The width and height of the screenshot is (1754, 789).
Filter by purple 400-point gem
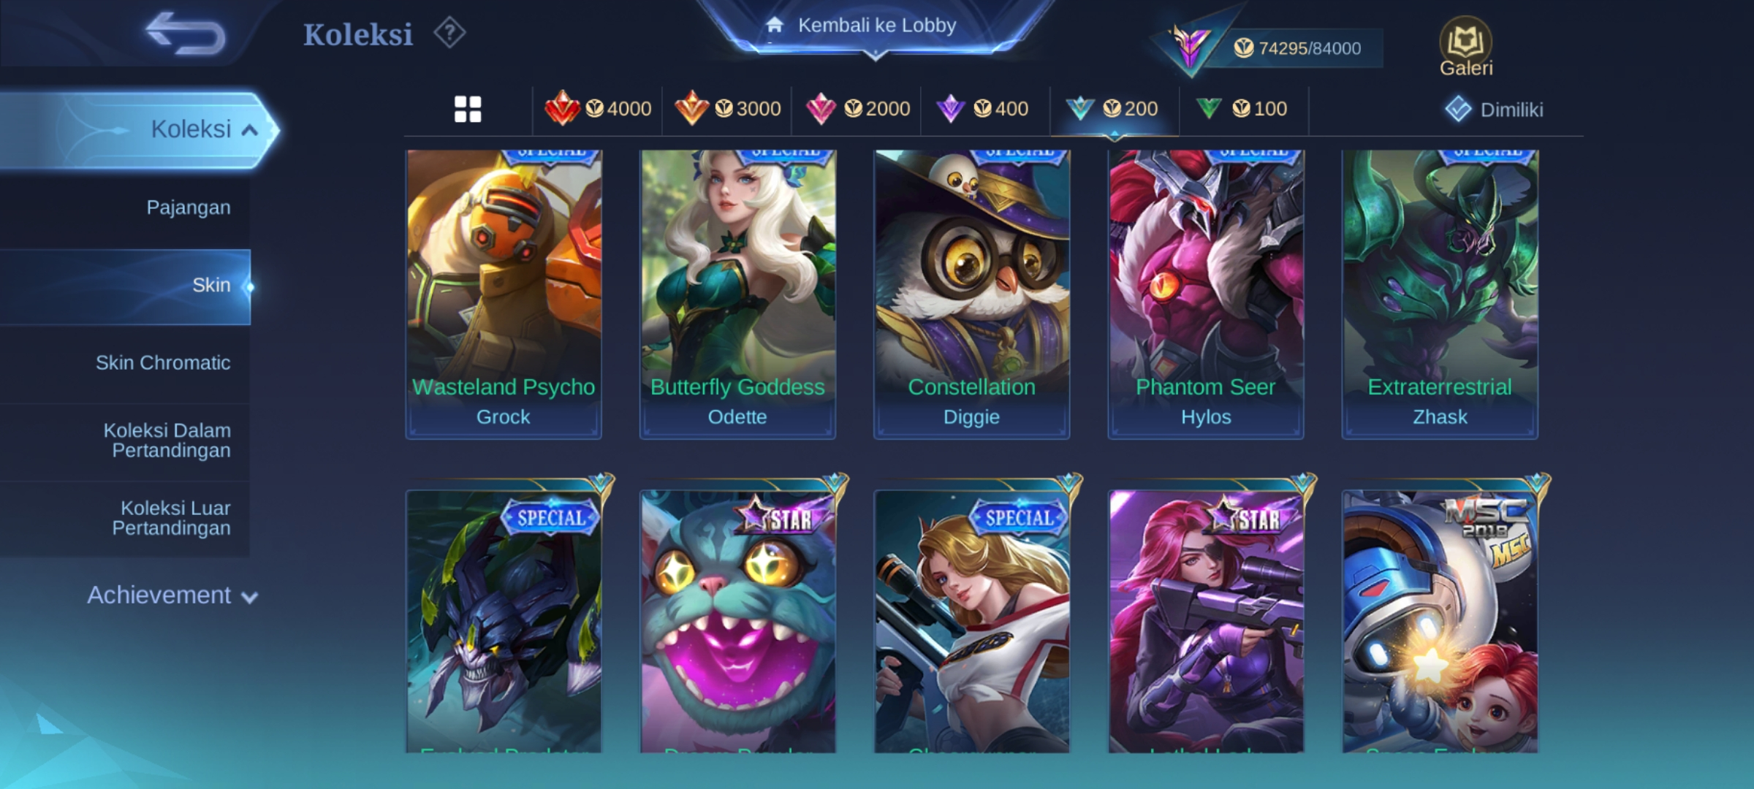coord(982,109)
